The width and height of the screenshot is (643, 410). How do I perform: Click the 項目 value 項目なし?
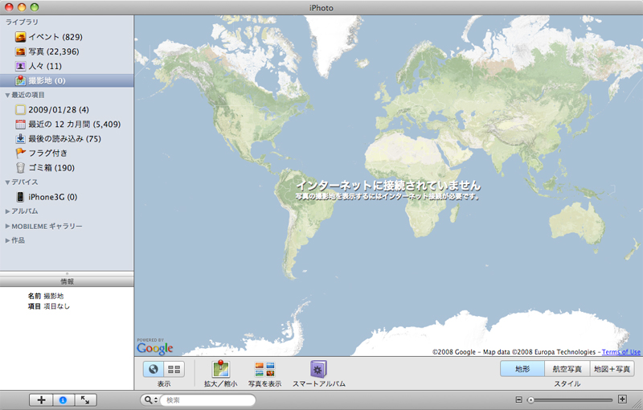pyautogui.click(x=56, y=306)
